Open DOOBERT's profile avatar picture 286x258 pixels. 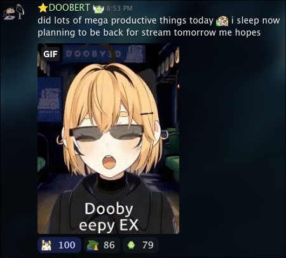(14, 12)
